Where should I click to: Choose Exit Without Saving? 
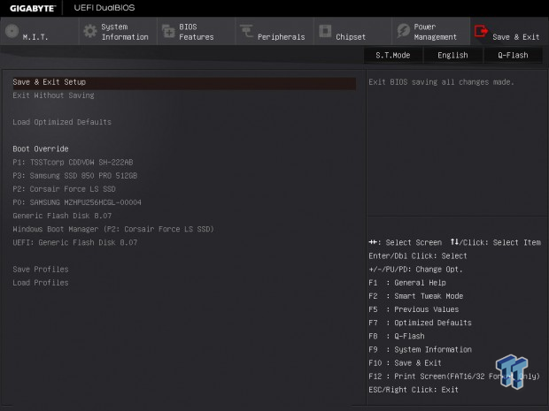[x=53, y=95]
